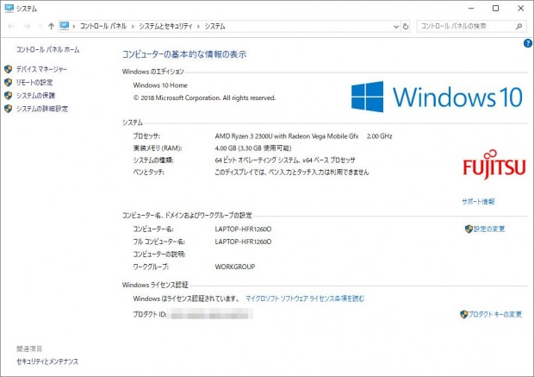
Task: Click the search magnifier icon
Action: click(x=518, y=26)
